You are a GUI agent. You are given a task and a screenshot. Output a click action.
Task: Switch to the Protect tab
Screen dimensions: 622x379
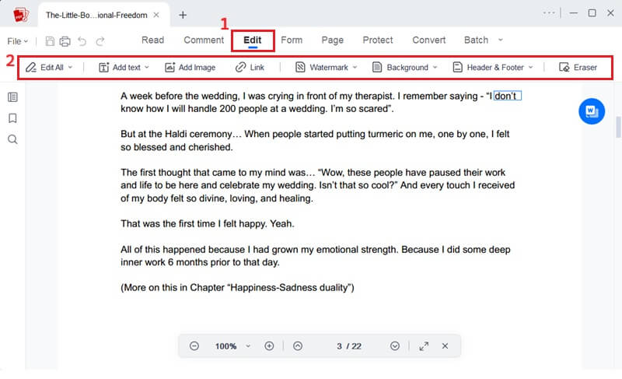[x=378, y=40]
